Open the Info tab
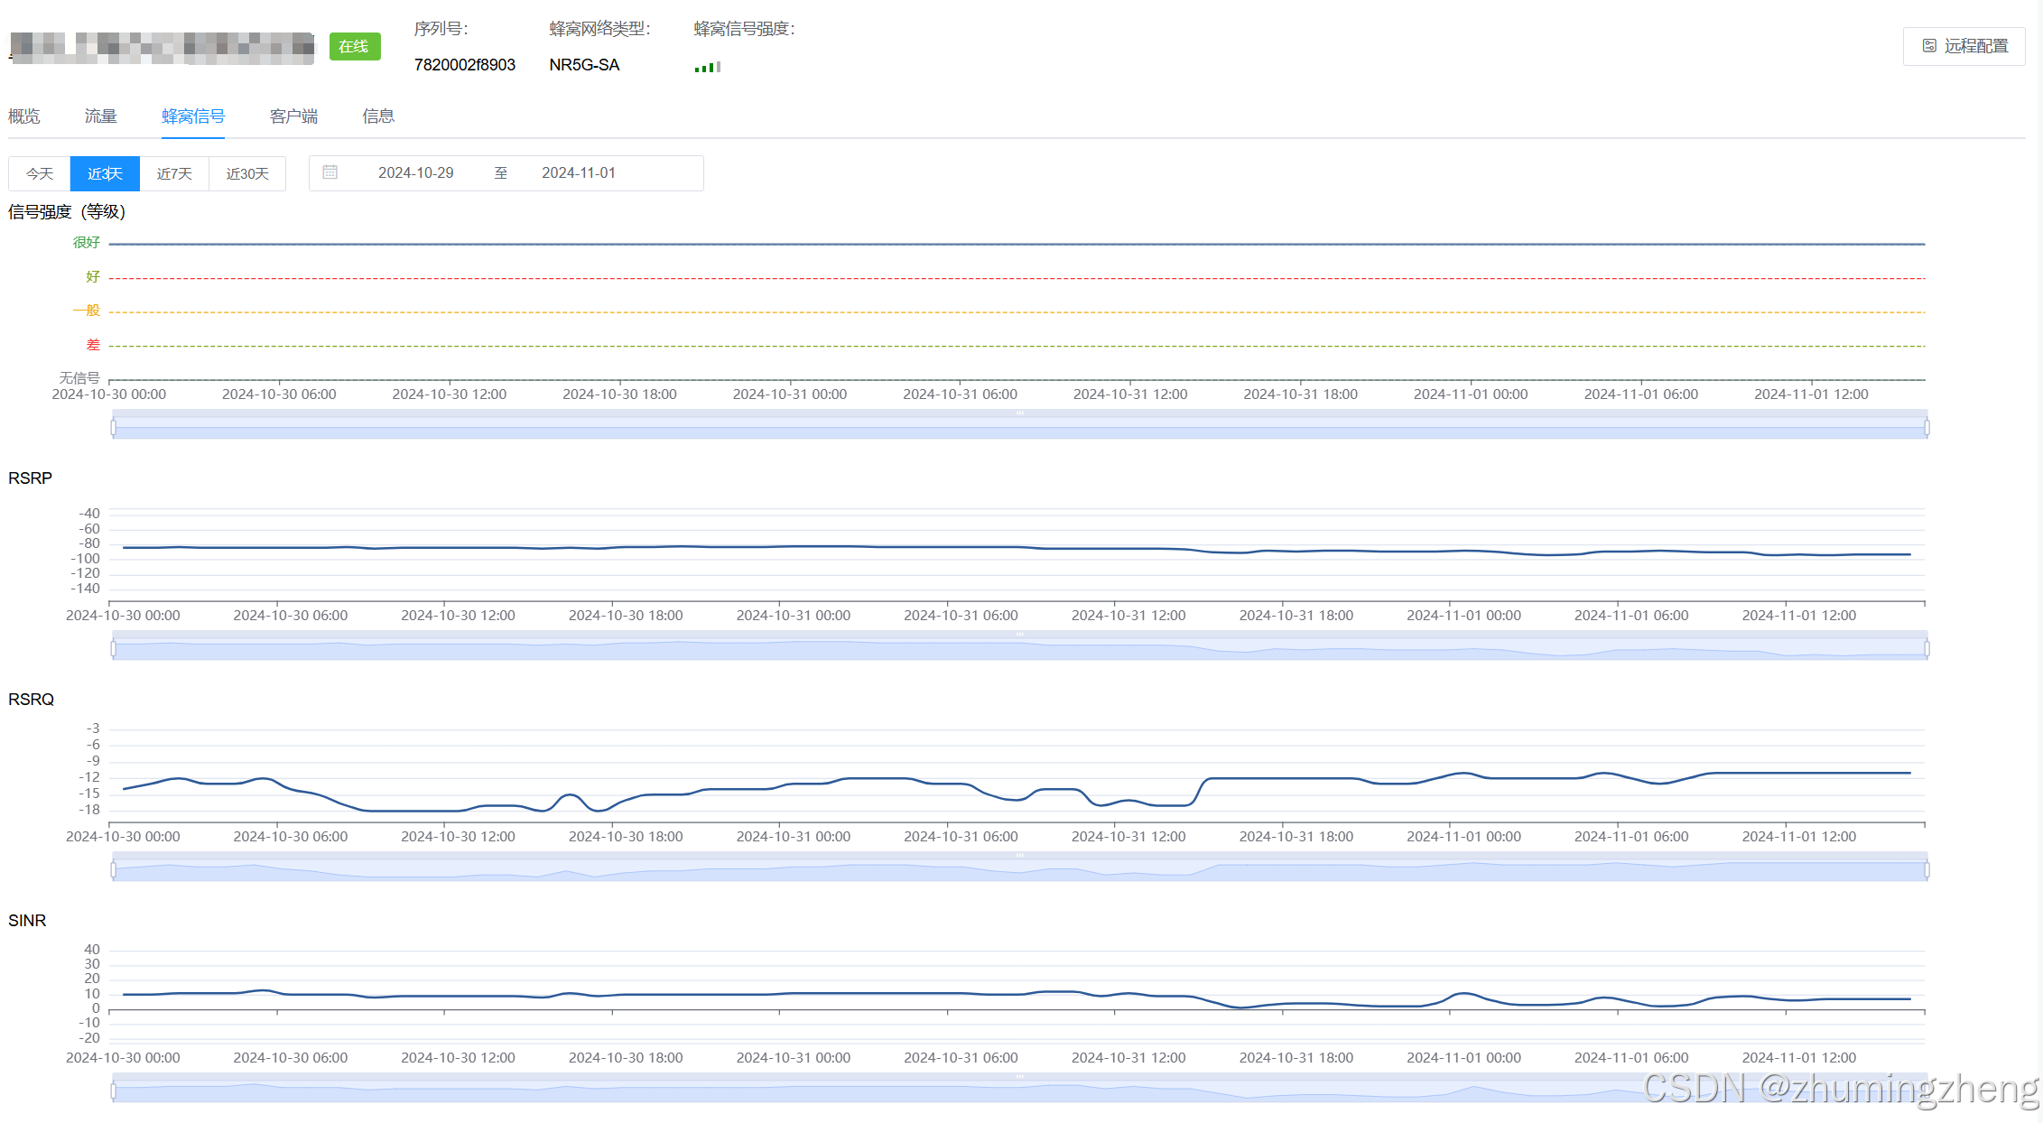The width and height of the screenshot is (2043, 1123). tap(378, 116)
